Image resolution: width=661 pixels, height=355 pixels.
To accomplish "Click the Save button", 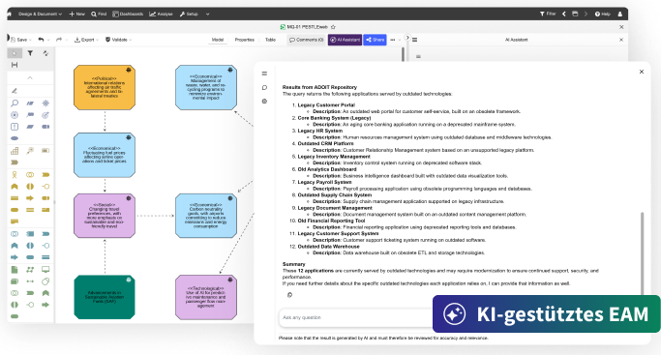I will pos(19,40).
